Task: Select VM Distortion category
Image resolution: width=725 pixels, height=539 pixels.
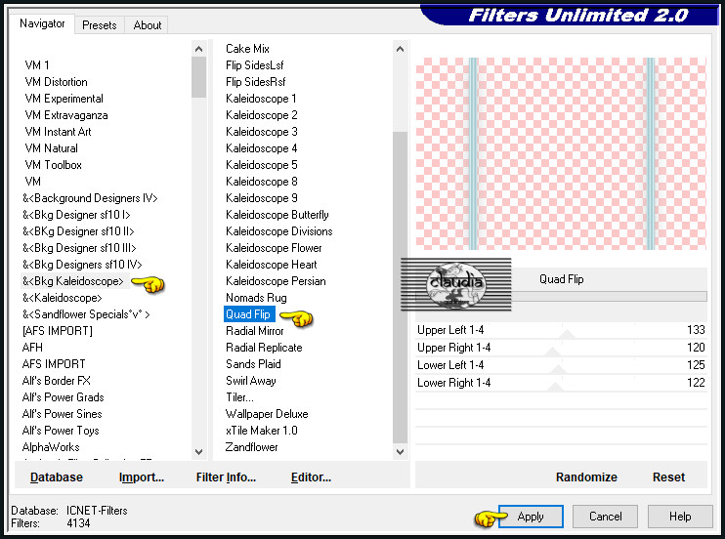Action: [x=56, y=82]
